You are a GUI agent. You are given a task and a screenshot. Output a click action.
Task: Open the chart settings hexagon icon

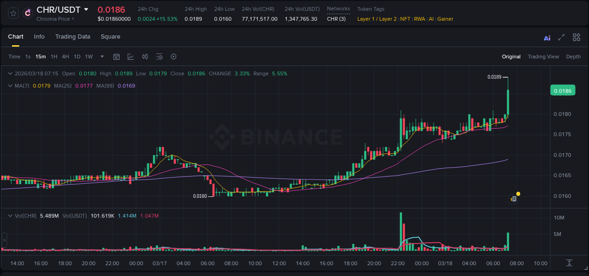tap(173, 56)
